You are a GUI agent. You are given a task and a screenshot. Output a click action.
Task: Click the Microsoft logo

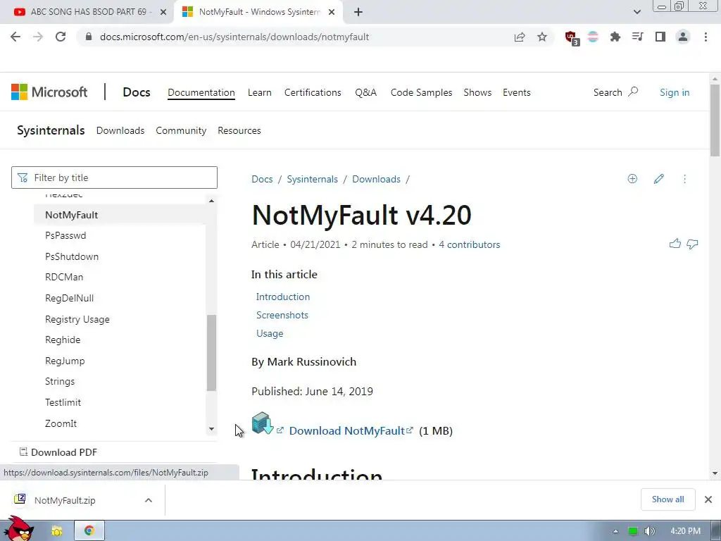49,92
